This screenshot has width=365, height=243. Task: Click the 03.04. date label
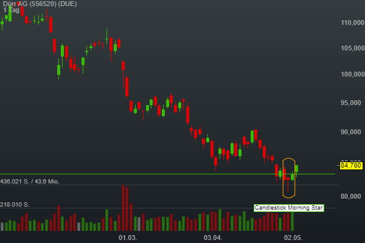click(x=213, y=238)
